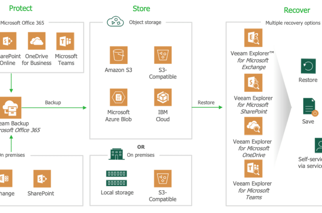Click the Veeam Explorer for Microsoft SharePoint text
This screenshot has height=213, width=322.
tap(253, 105)
